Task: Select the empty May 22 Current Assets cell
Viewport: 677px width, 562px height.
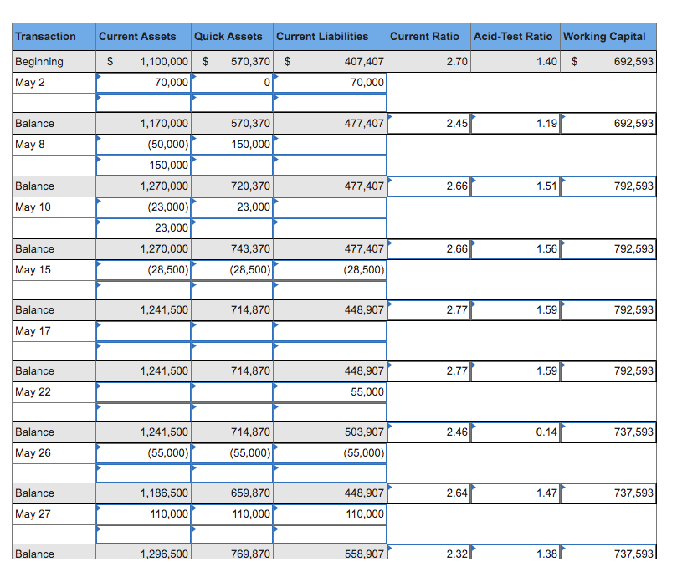Action: point(144,392)
